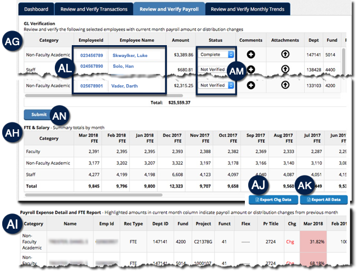Click the Submit button
Viewport: 358px width, 271px height.
point(39,115)
